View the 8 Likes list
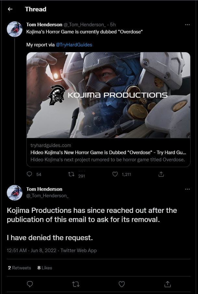 45,268
